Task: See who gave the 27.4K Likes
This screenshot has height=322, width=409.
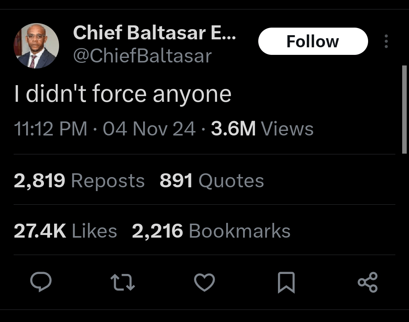Action: 66,231
